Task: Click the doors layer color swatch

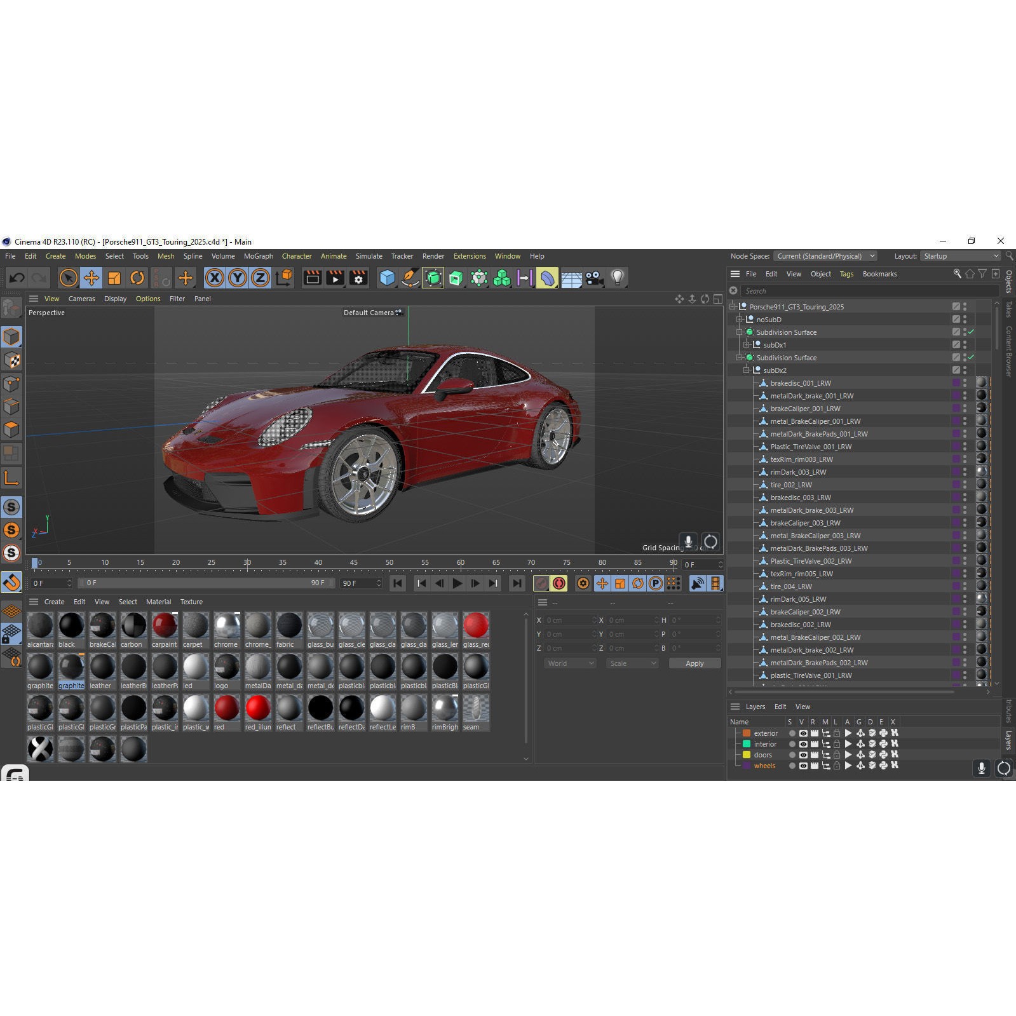Action: 747,755
